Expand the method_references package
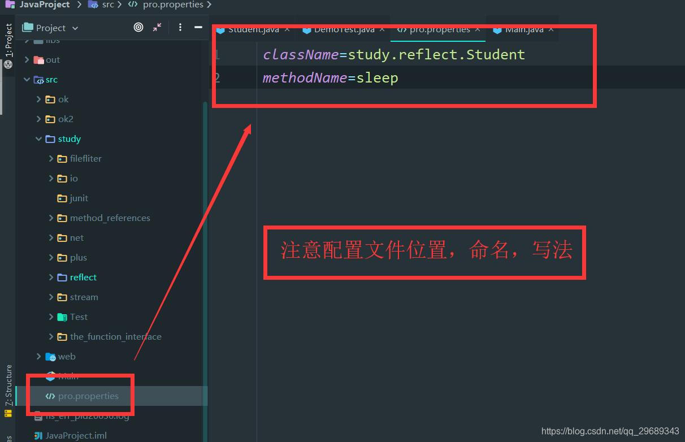 pos(51,218)
